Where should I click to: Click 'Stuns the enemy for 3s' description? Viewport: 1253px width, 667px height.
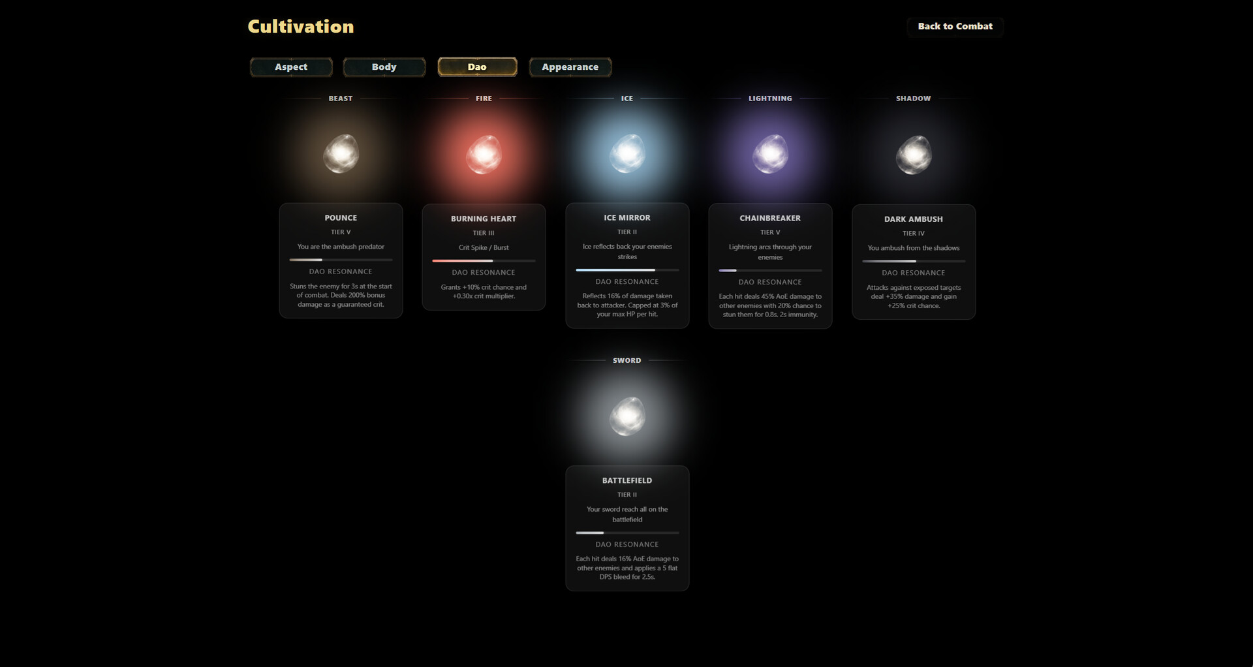341,296
